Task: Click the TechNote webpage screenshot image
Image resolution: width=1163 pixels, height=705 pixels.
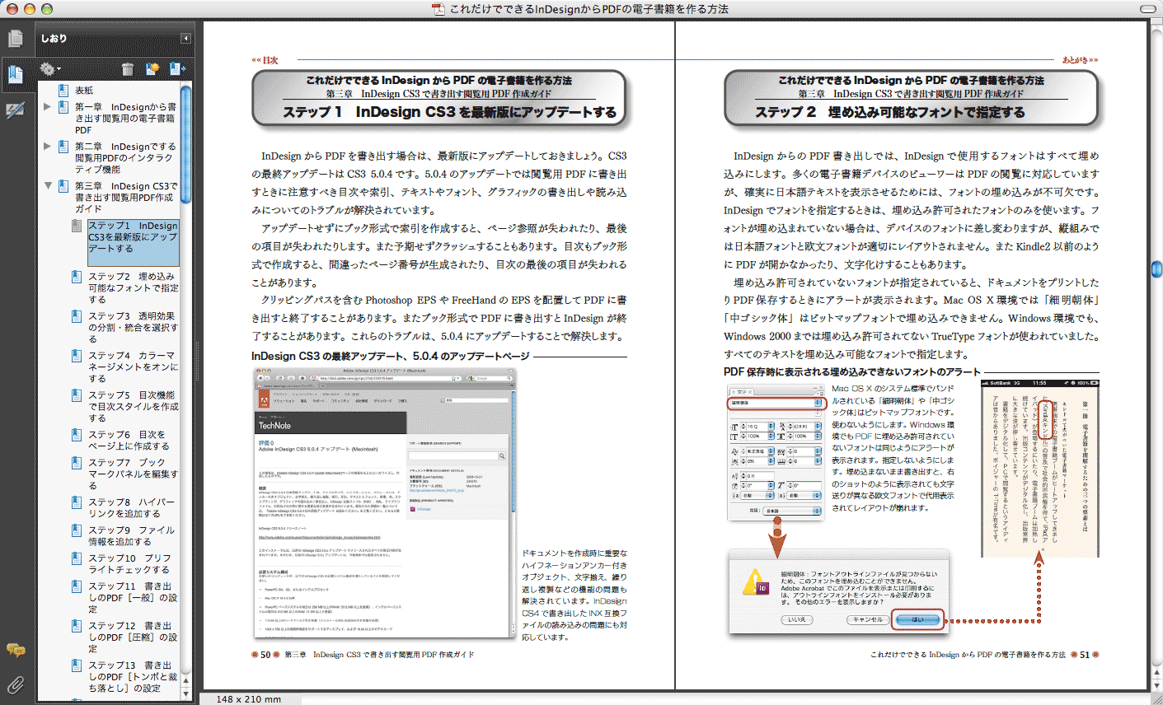Action: (386, 502)
